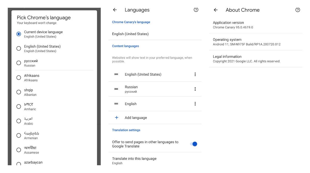Click the Translation settings section header

pos(126,130)
